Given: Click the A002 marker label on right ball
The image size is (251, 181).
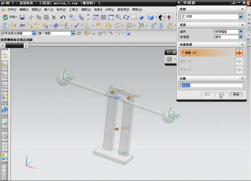Looking at the screenshot, I should pyautogui.click(x=176, y=116).
